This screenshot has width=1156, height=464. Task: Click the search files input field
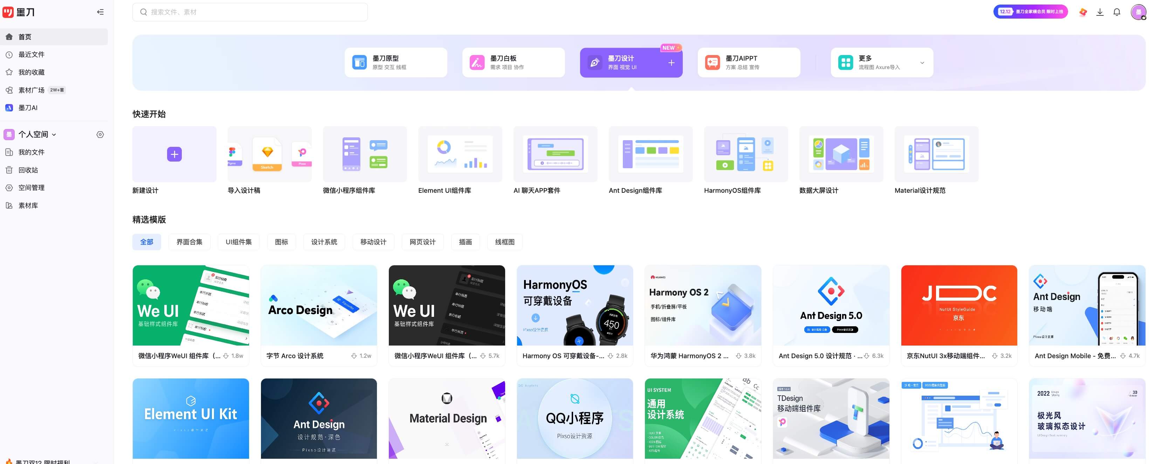(250, 12)
